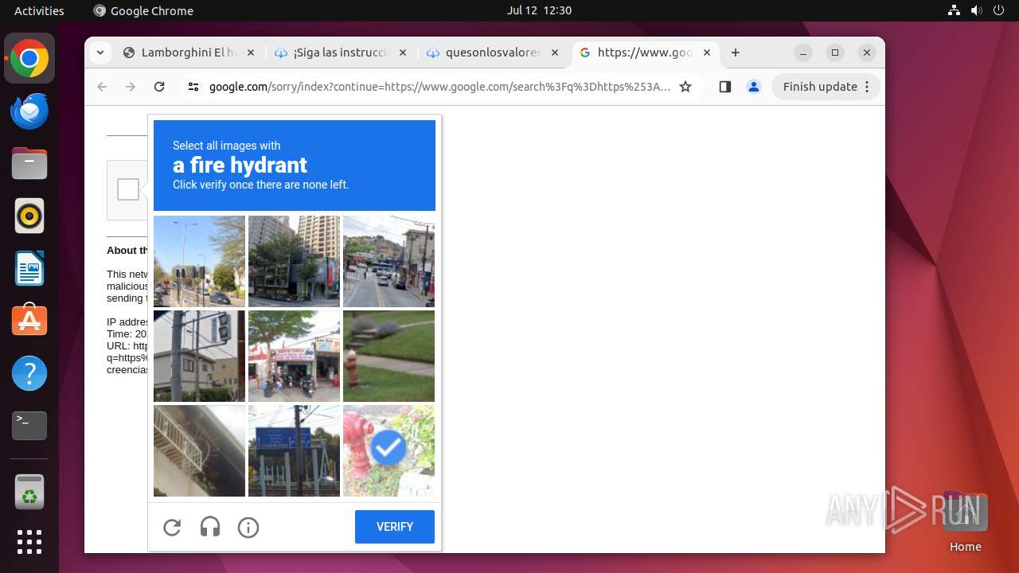Deselect the checked red hydrant tile
The width and height of the screenshot is (1019, 573).
(388, 450)
